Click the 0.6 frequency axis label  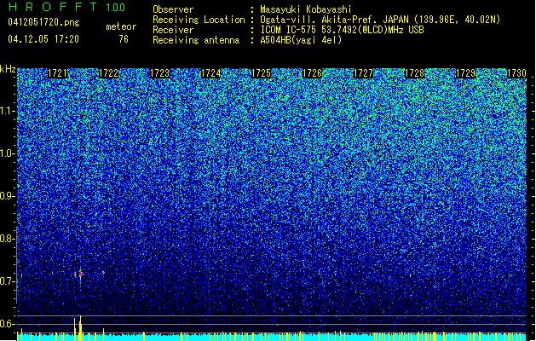coord(7,324)
